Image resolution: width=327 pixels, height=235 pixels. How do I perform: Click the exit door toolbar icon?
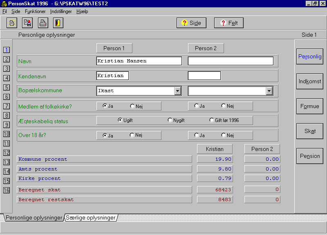pos(58,23)
